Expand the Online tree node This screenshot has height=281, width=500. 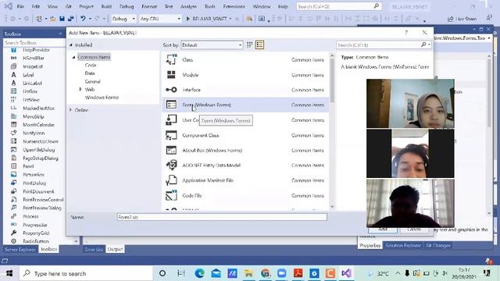click(70, 110)
